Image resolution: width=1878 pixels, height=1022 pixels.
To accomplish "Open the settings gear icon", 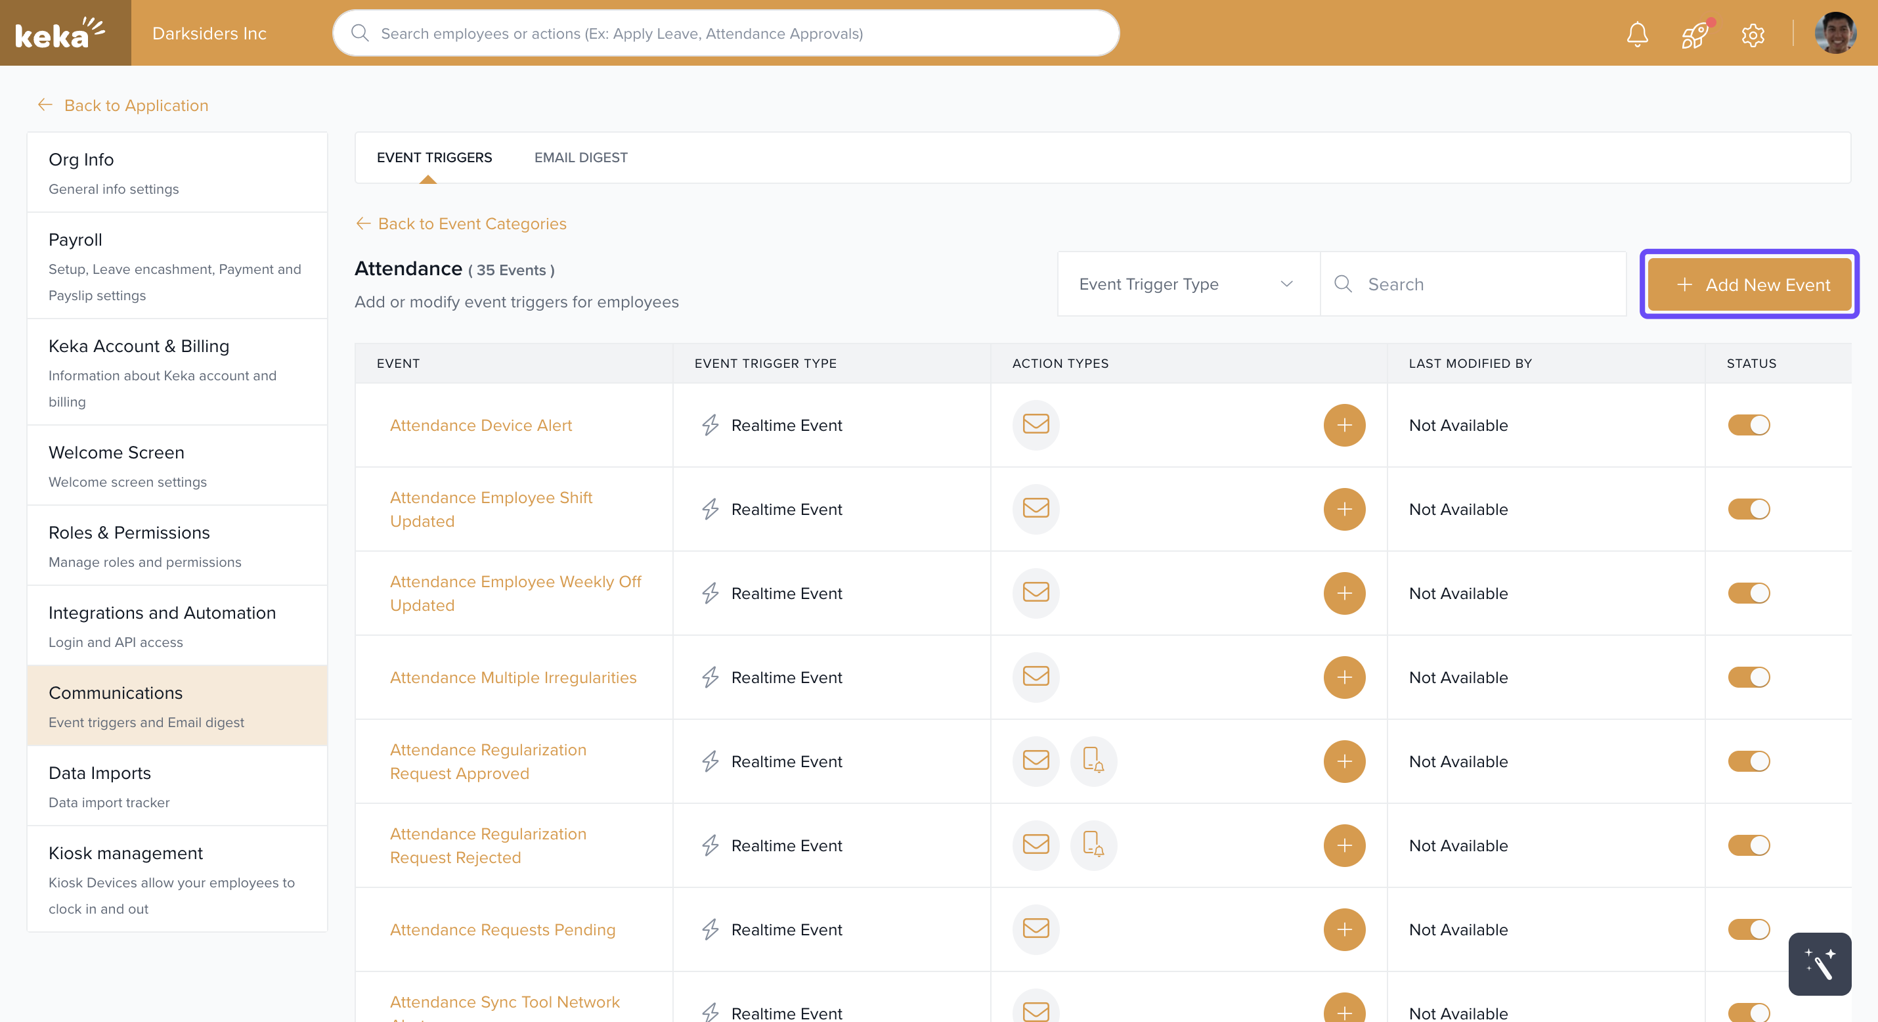I will point(1753,33).
